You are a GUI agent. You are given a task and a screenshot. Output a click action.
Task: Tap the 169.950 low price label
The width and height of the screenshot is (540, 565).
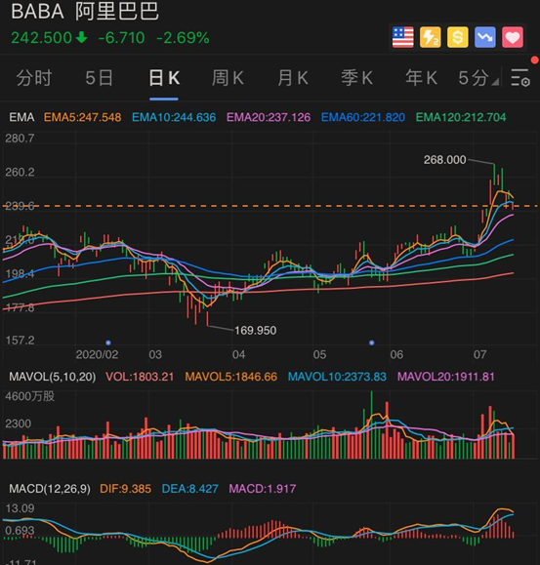point(256,331)
